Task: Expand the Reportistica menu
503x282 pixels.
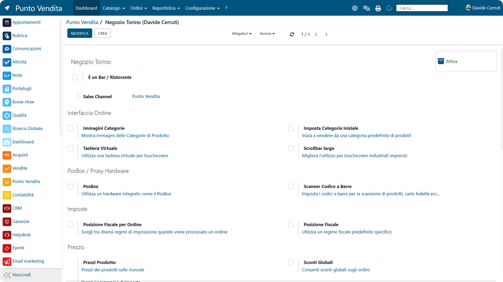Action: tap(166, 8)
